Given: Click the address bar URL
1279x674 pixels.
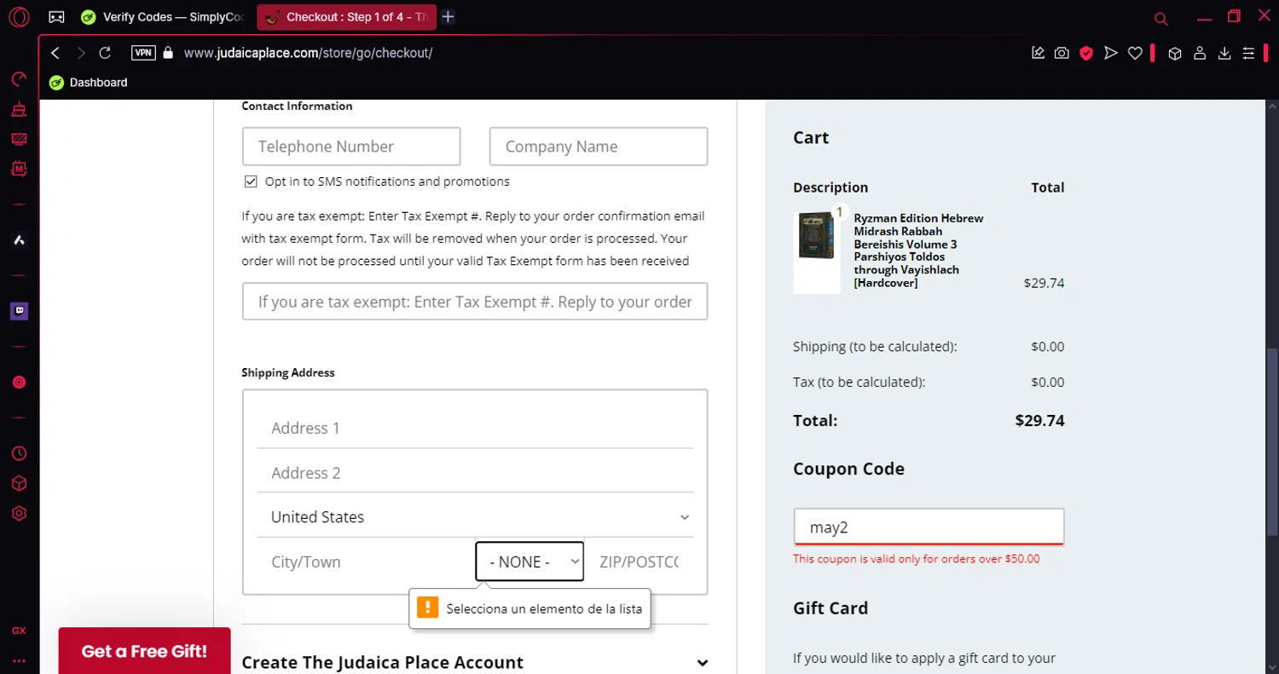Looking at the screenshot, I should [309, 53].
